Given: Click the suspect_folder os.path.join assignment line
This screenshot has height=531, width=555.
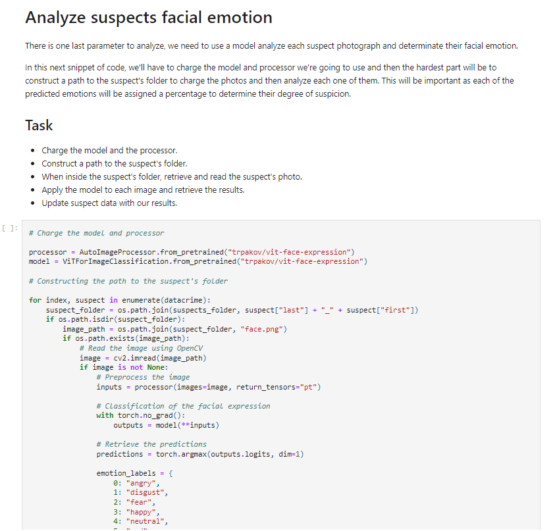Looking at the screenshot, I should point(232,311).
